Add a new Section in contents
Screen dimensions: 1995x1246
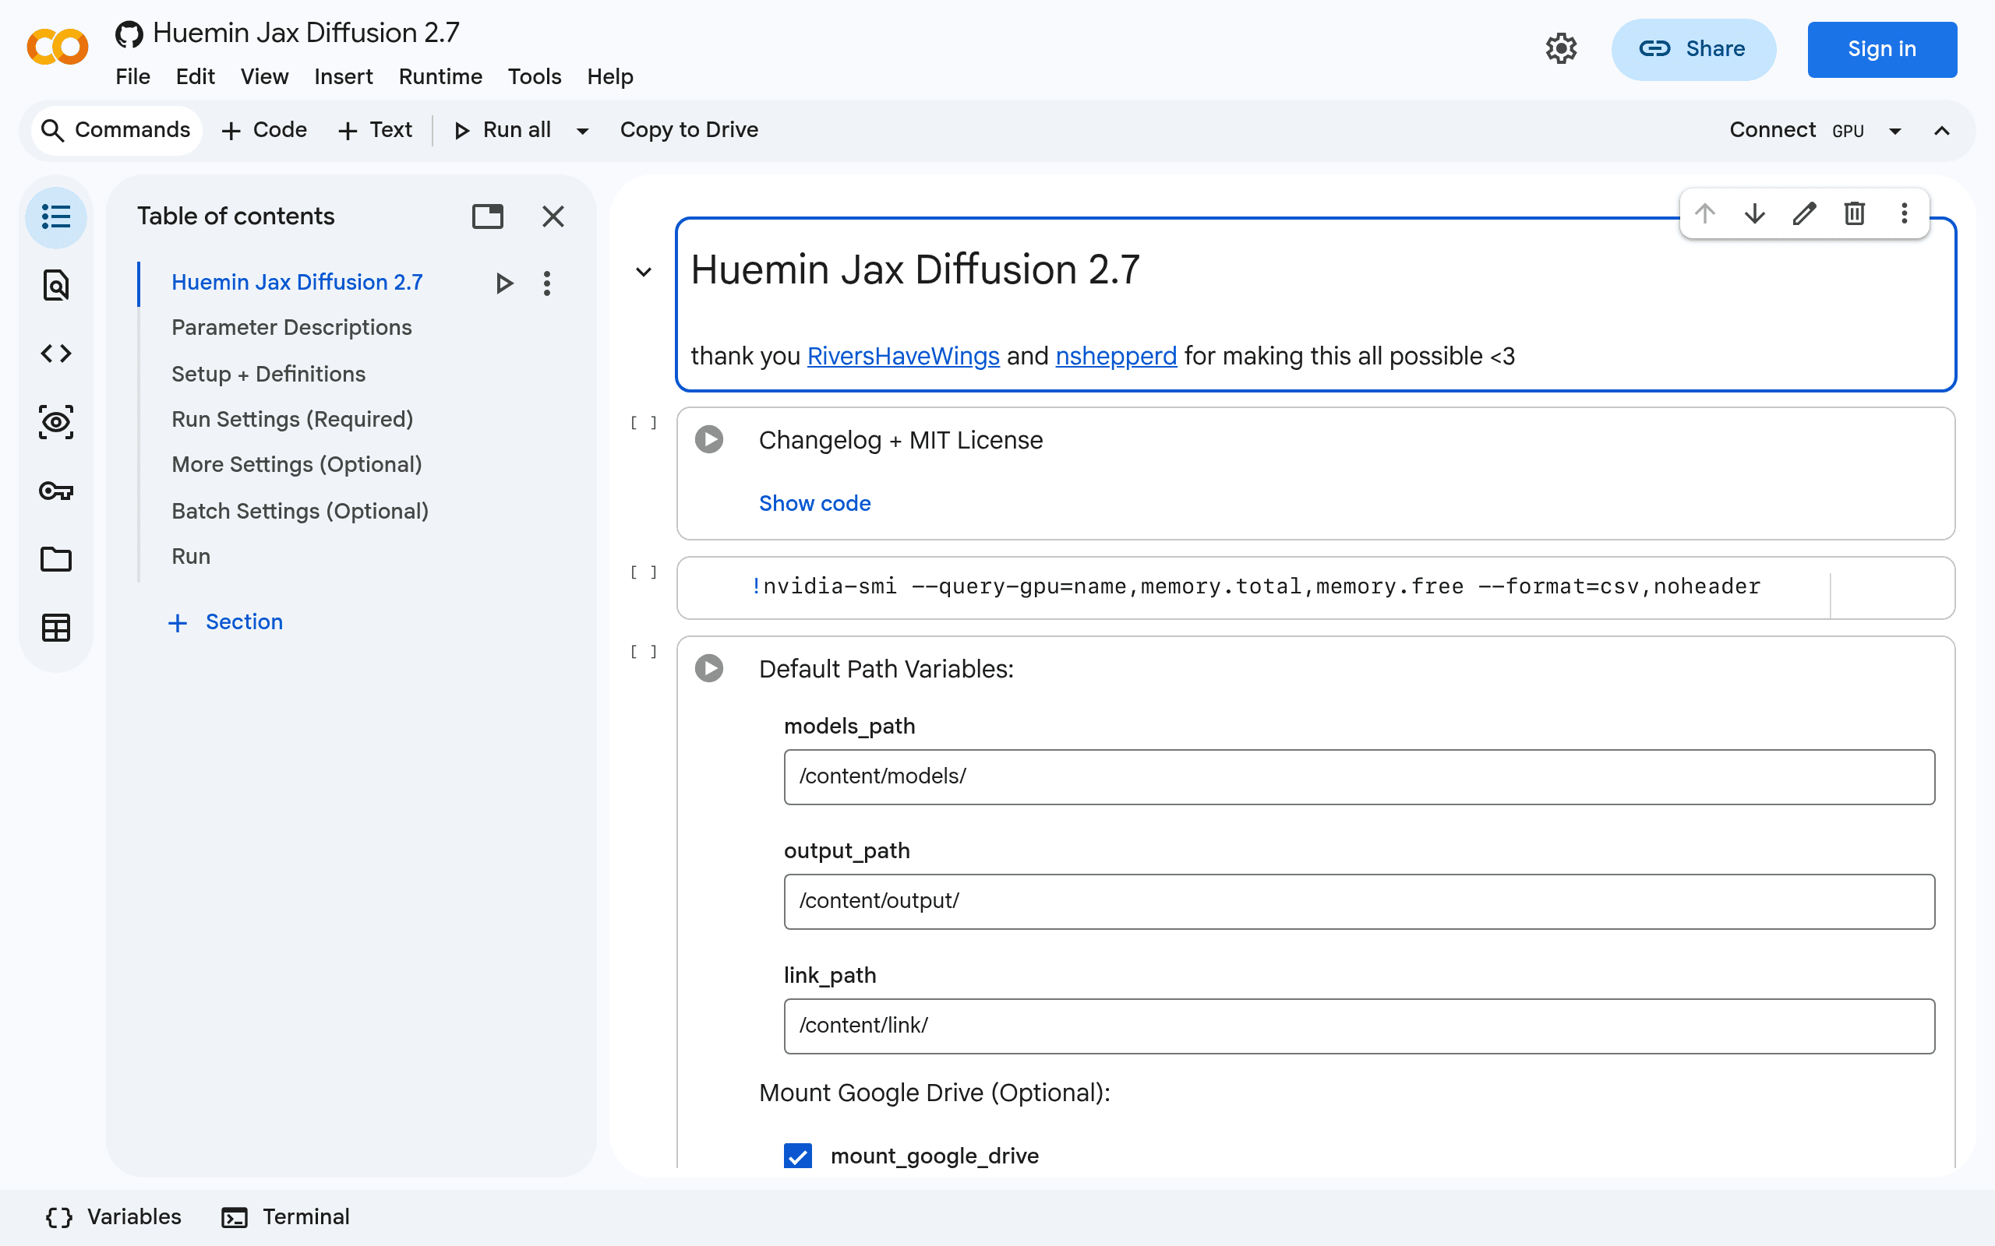(x=225, y=622)
